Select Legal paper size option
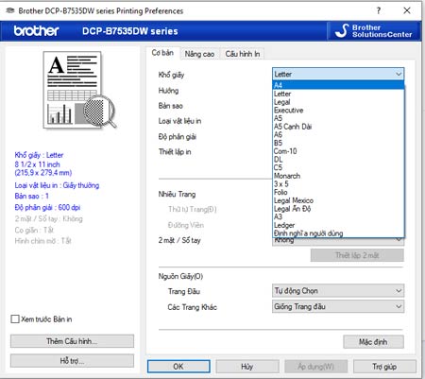The width and height of the screenshot is (425, 379). pyautogui.click(x=338, y=102)
